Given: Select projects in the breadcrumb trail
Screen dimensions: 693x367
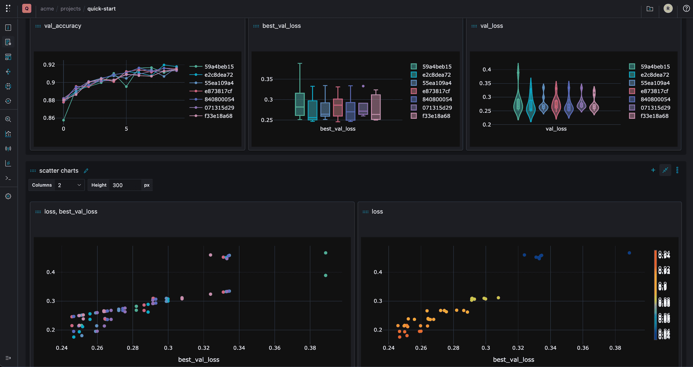Looking at the screenshot, I should 70,9.
